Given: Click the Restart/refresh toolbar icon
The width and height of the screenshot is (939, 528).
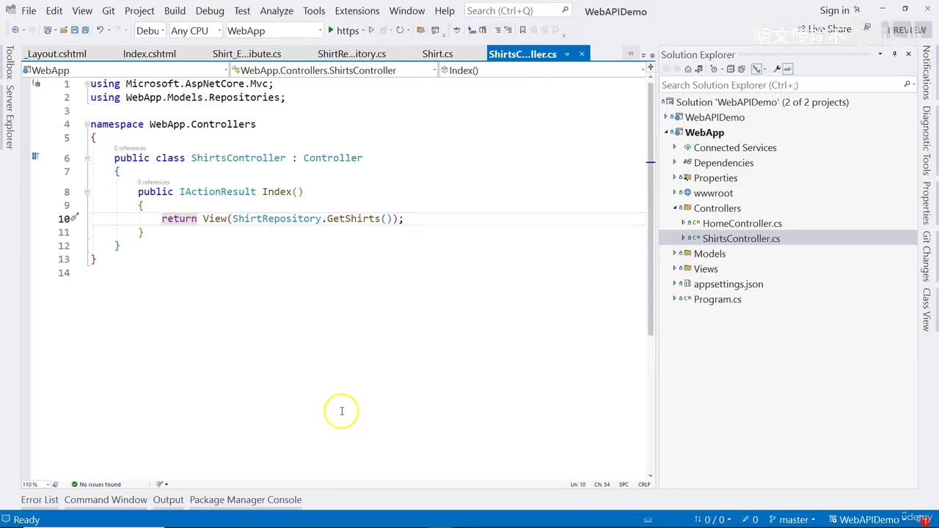Looking at the screenshot, I should click(400, 31).
